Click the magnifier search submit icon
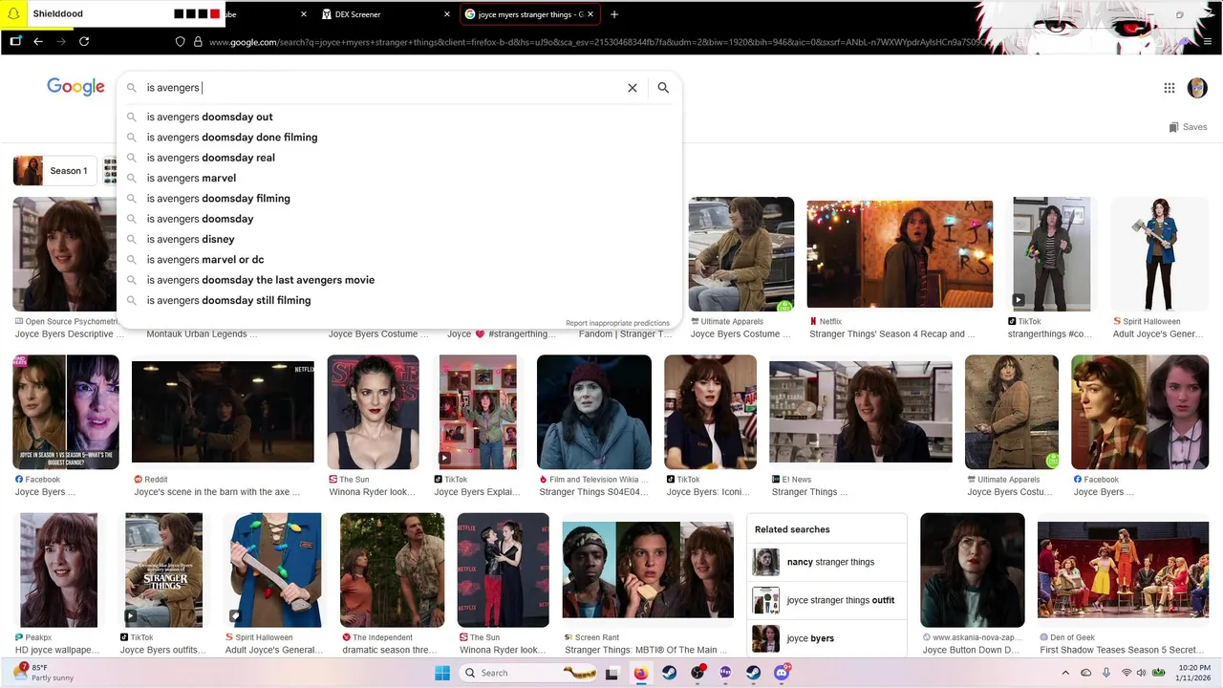1223x688 pixels. (x=663, y=88)
